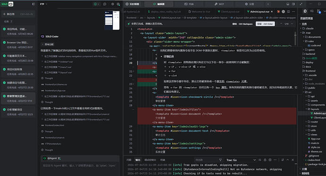The width and height of the screenshot is (326, 176).
Task: Click the accept button labeled Ctrl+Enter
Action: tap(265, 24)
